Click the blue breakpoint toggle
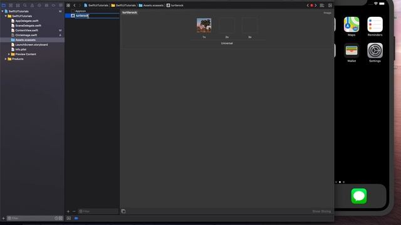401x225 pixels. (x=76, y=218)
